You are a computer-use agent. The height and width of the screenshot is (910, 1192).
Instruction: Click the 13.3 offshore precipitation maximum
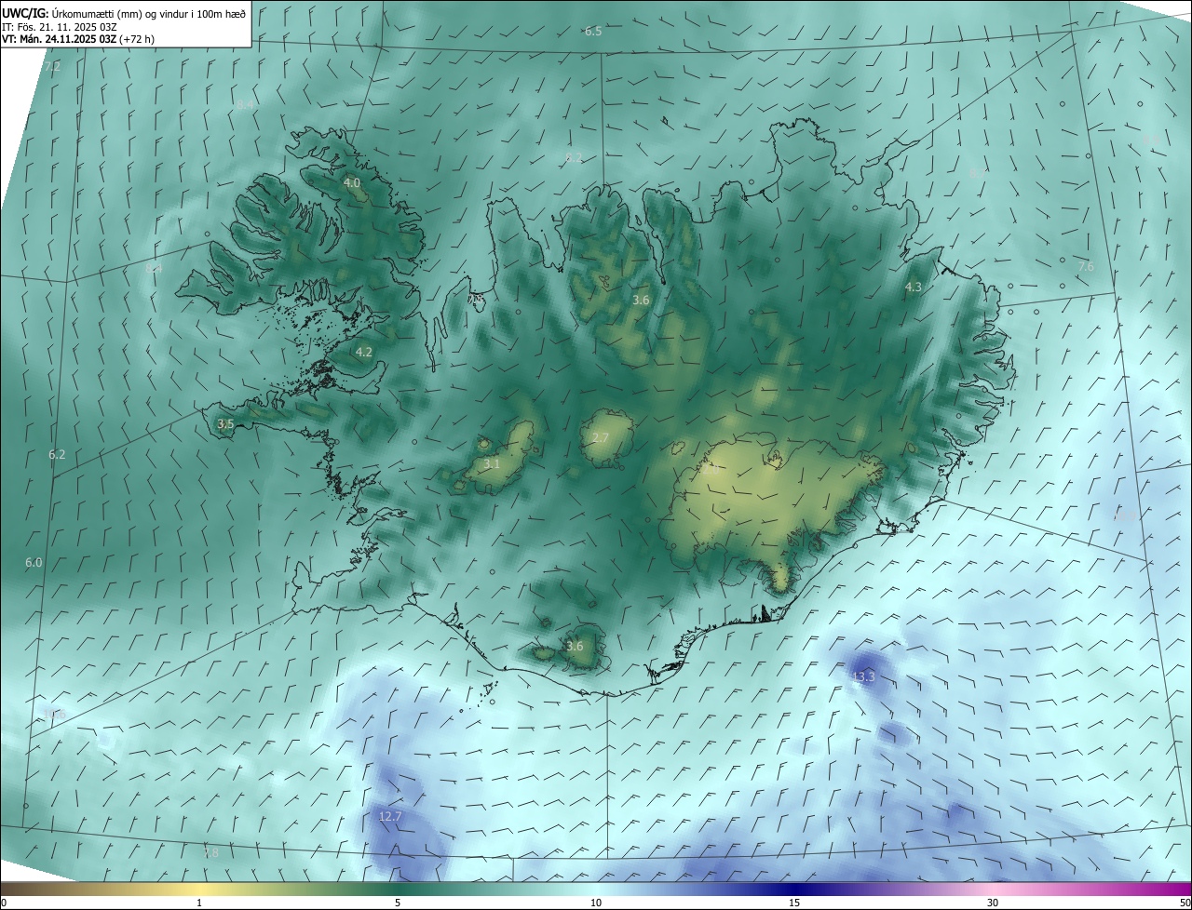tap(864, 677)
